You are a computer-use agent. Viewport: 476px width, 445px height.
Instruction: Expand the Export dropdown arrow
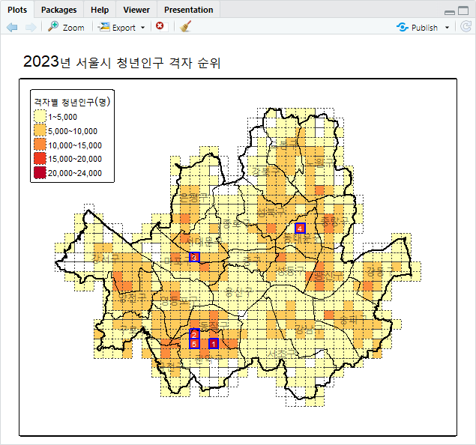(142, 28)
